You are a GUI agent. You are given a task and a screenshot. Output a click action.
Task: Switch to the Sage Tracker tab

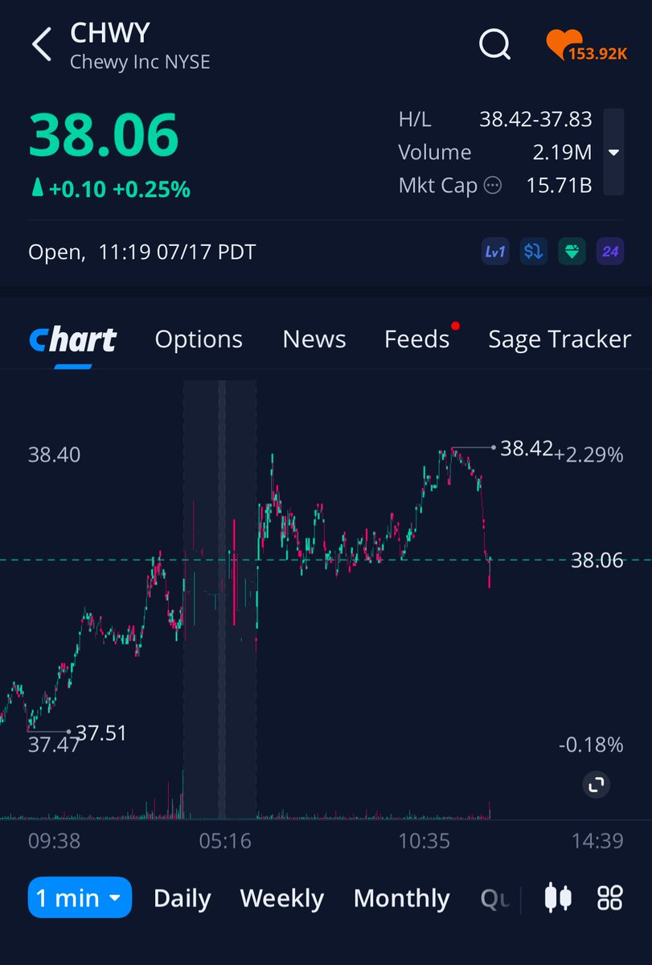pyautogui.click(x=560, y=339)
